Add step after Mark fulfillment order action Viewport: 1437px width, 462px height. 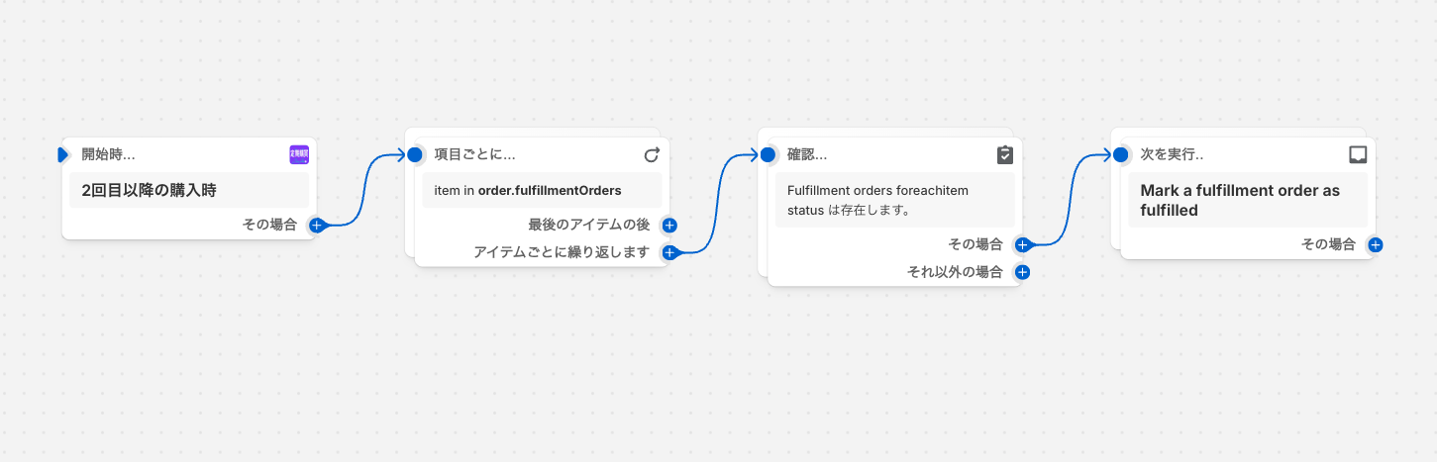[x=1375, y=244]
